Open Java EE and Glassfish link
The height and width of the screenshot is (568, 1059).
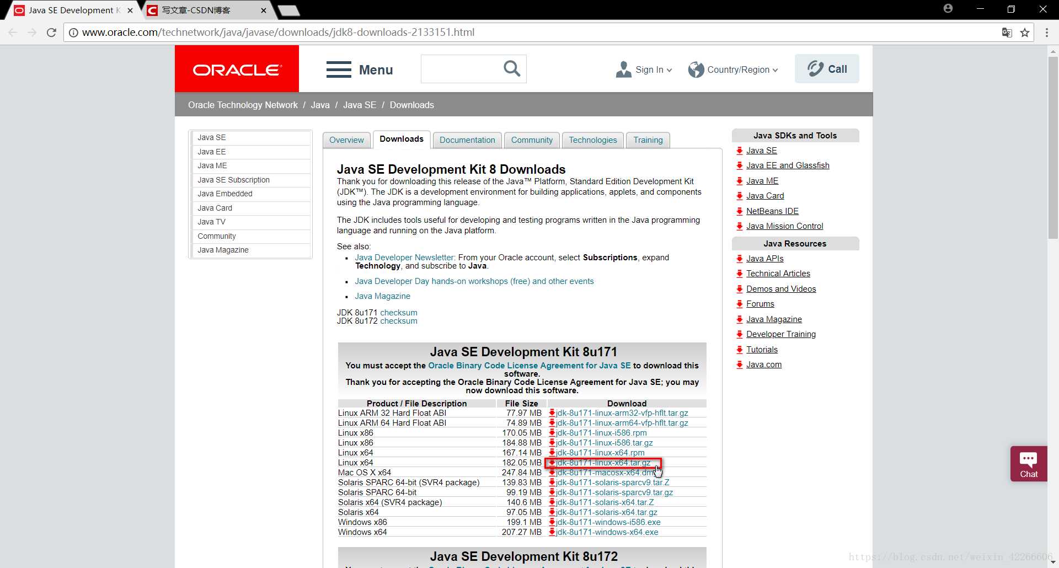tap(788, 165)
